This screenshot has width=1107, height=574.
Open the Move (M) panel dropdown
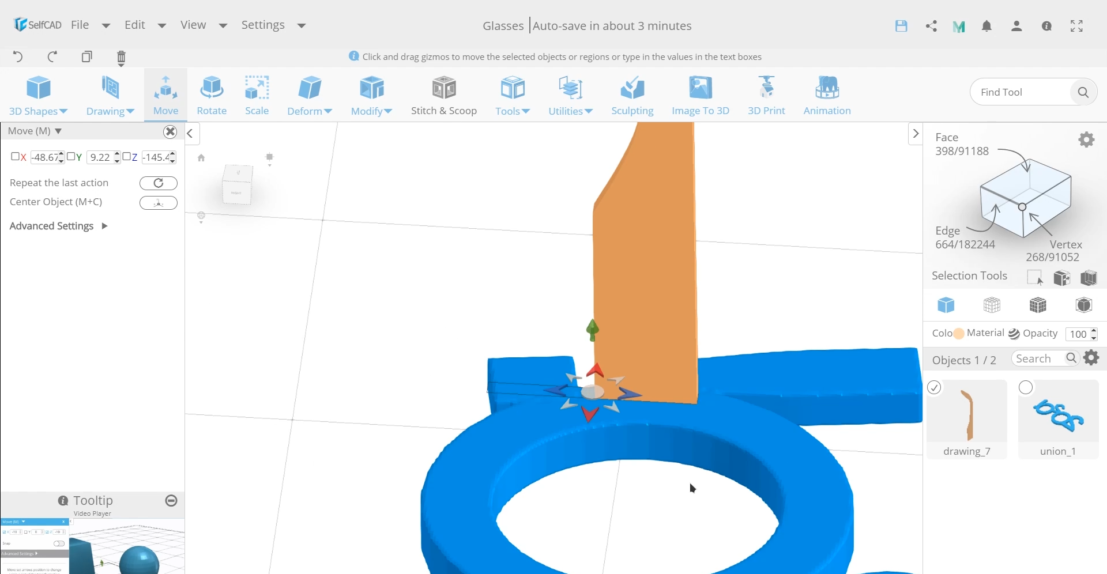point(58,131)
